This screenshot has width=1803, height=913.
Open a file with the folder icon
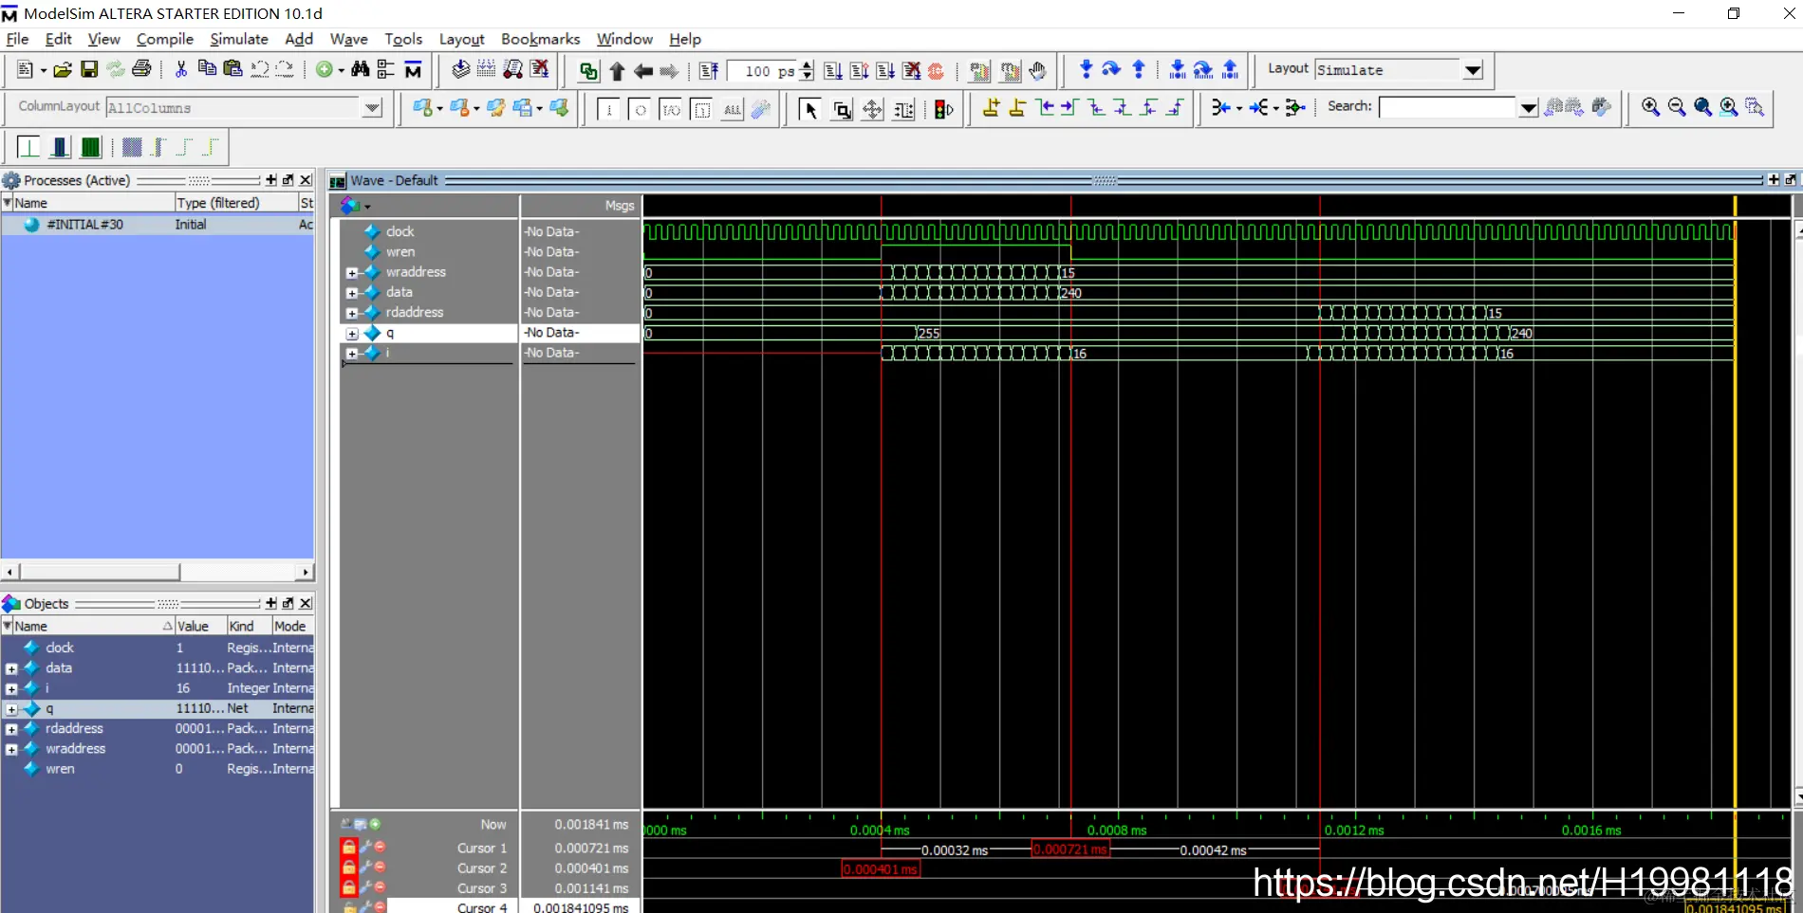tap(63, 70)
